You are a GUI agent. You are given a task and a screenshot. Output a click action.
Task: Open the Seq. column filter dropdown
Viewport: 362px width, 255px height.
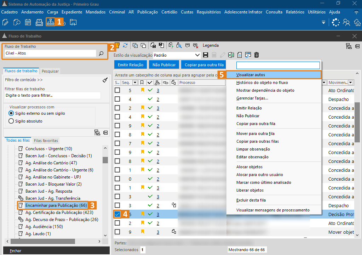tap(135, 83)
